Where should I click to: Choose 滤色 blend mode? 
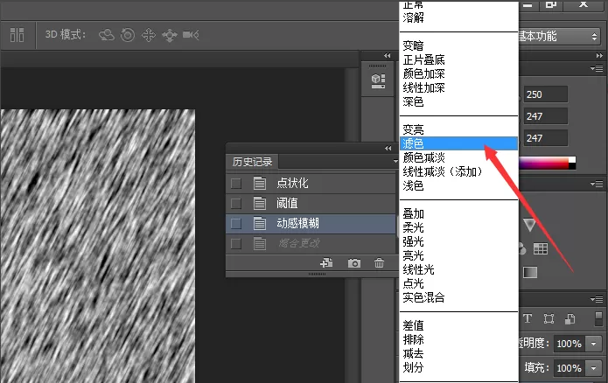(x=458, y=143)
